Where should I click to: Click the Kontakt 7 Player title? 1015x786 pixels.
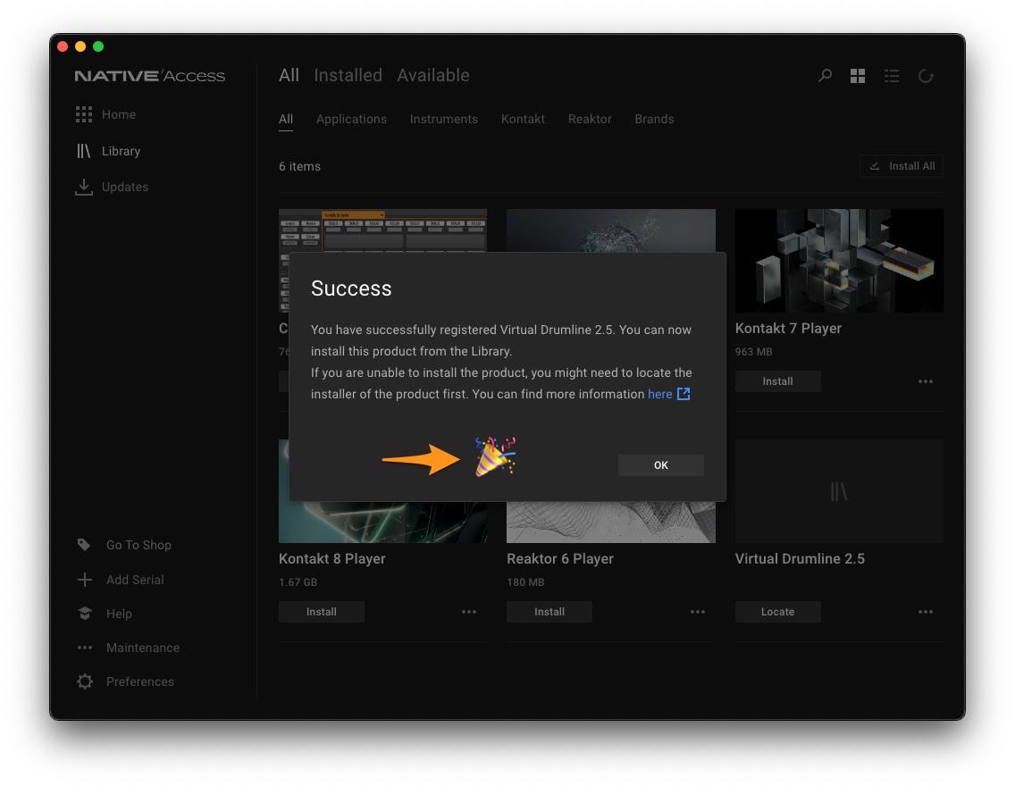[788, 328]
